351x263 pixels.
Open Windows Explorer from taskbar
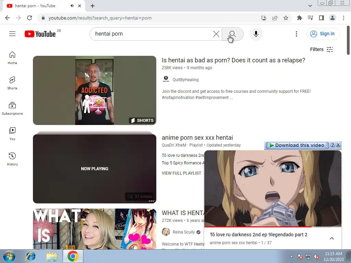tap(52, 256)
